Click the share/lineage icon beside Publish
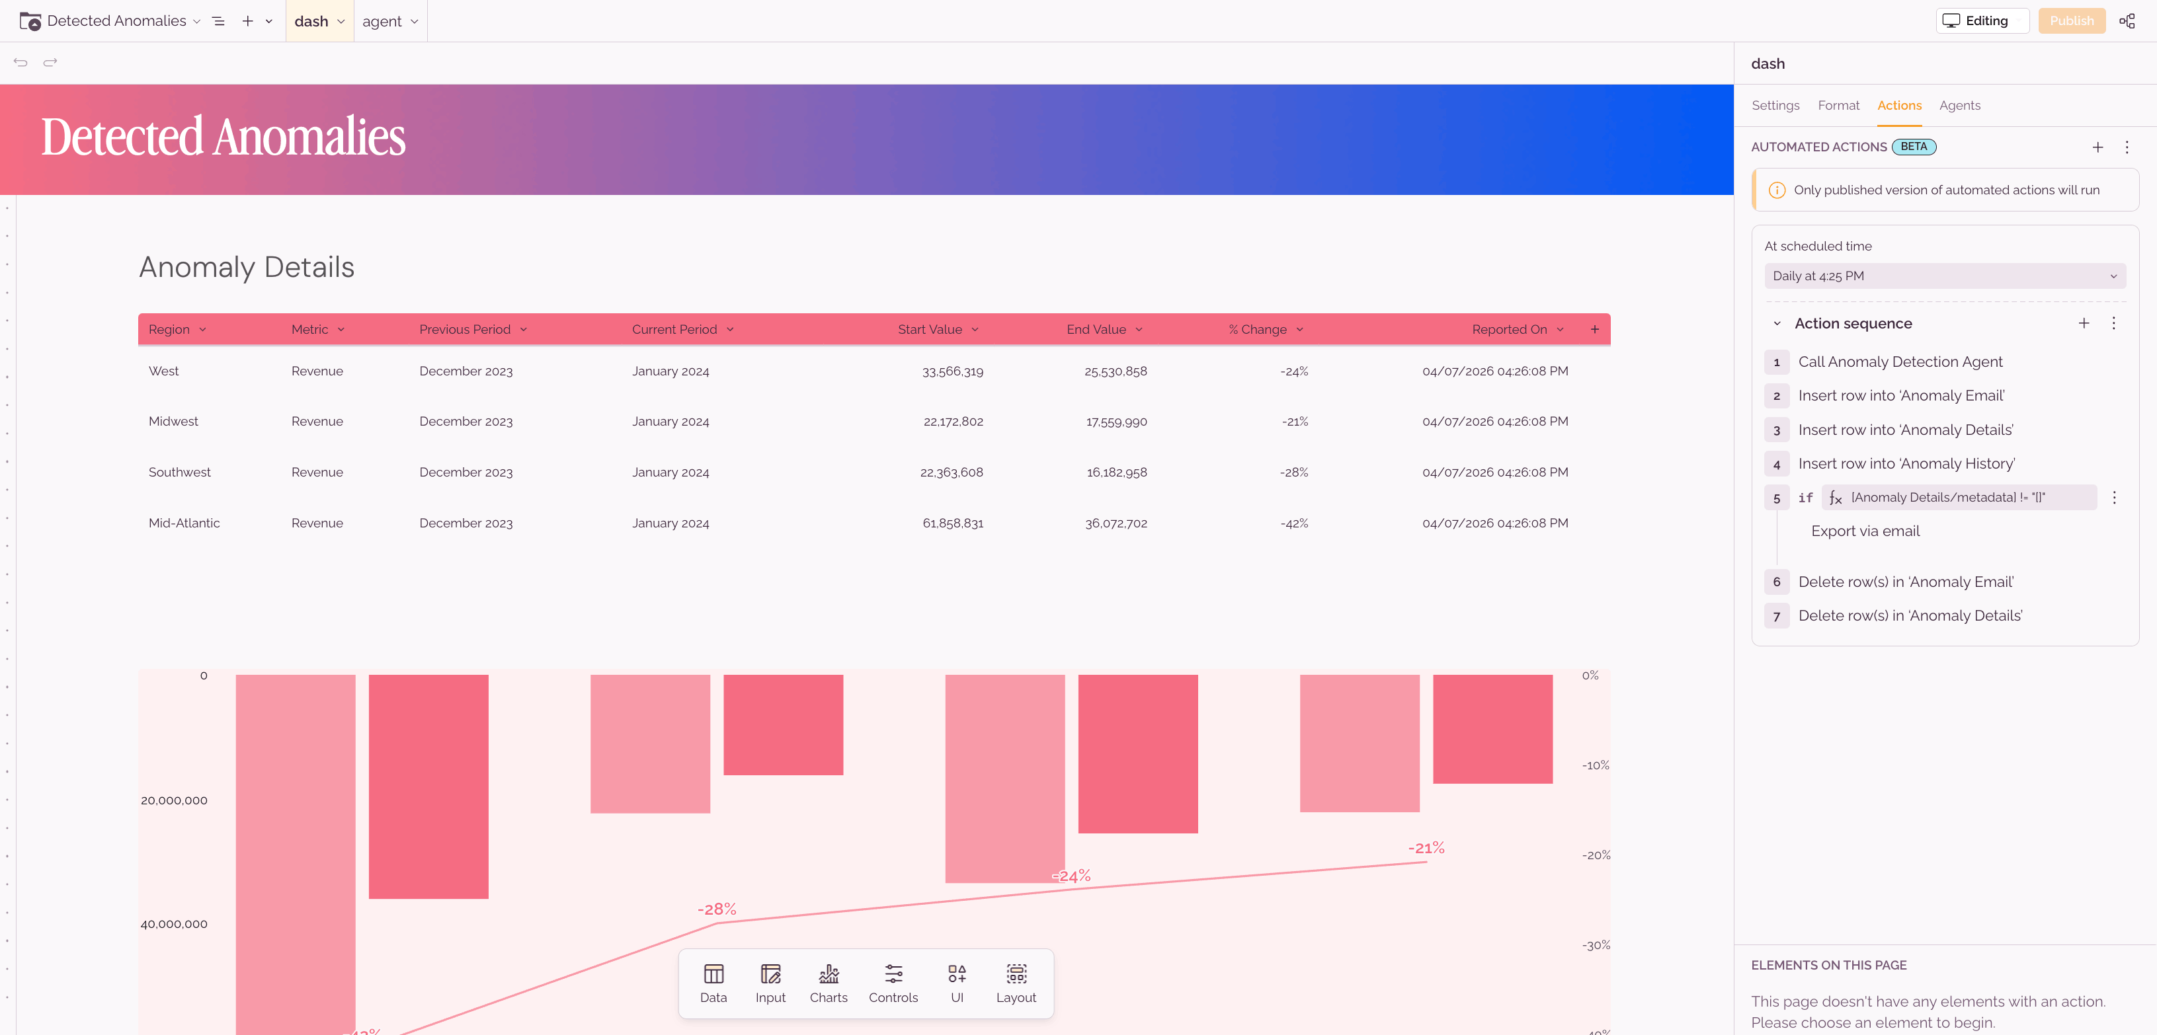The image size is (2157, 1035). point(2126,21)
